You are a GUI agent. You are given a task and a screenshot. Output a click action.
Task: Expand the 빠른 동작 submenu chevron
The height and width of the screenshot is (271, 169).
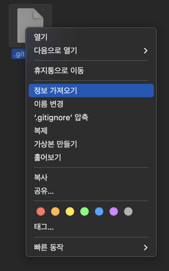pyautogui.click(x=146, y=248)
